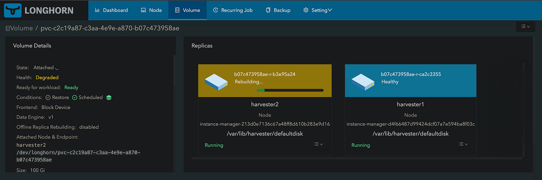This screenshot has width=542, height=180.
Task: Go to the Node tab
Action: (151, 10)
